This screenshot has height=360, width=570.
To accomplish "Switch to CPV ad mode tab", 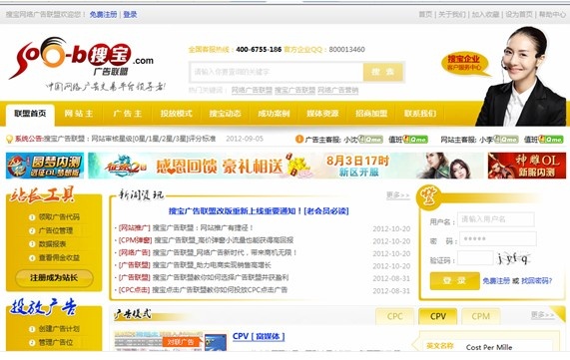I will 438,316.
